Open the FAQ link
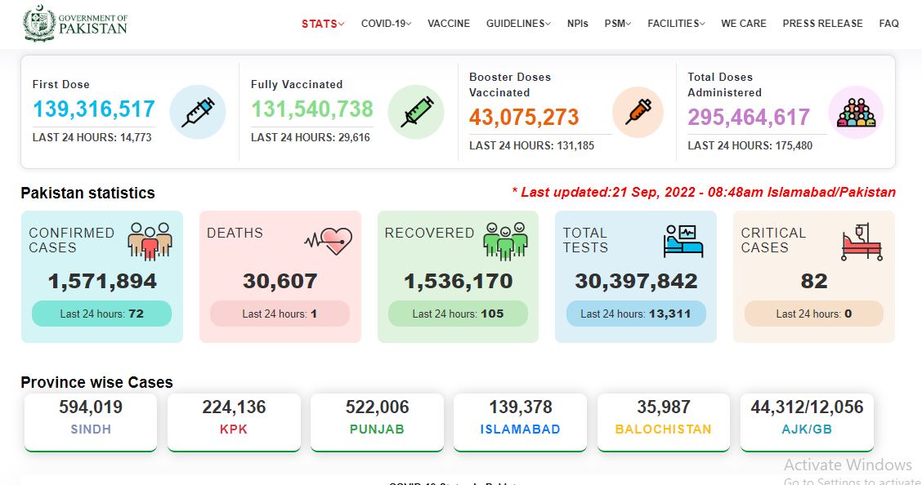Image resolution: width=922 pixels, height=485 pixels. (x=888, y=24)
